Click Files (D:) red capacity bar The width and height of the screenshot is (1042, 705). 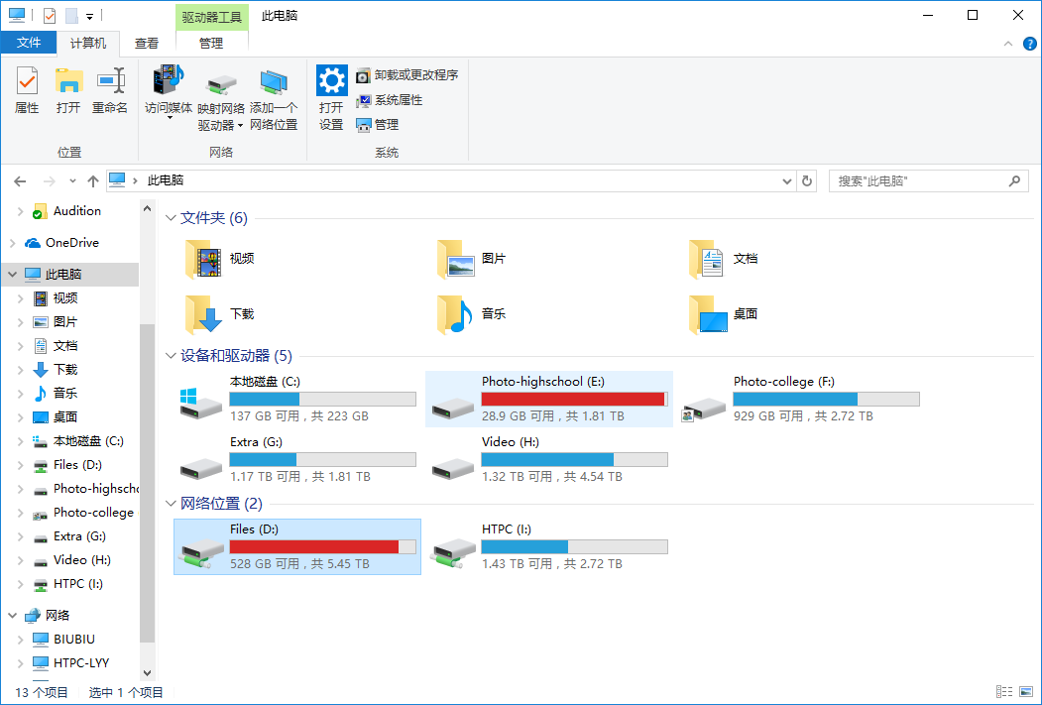[x=322, y=547]
